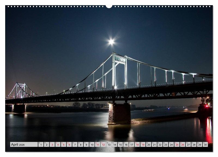Click the calendar hanging hole at top
Screen dimensions: 218x157
[109, 6]
